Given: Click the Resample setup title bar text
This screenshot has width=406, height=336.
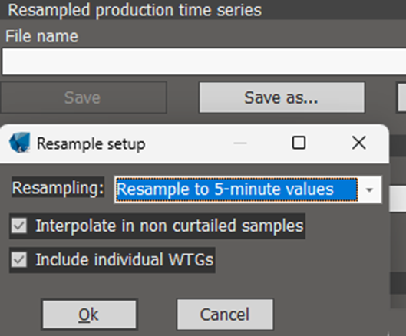Looking at the screenshot, I should point(91,143).
